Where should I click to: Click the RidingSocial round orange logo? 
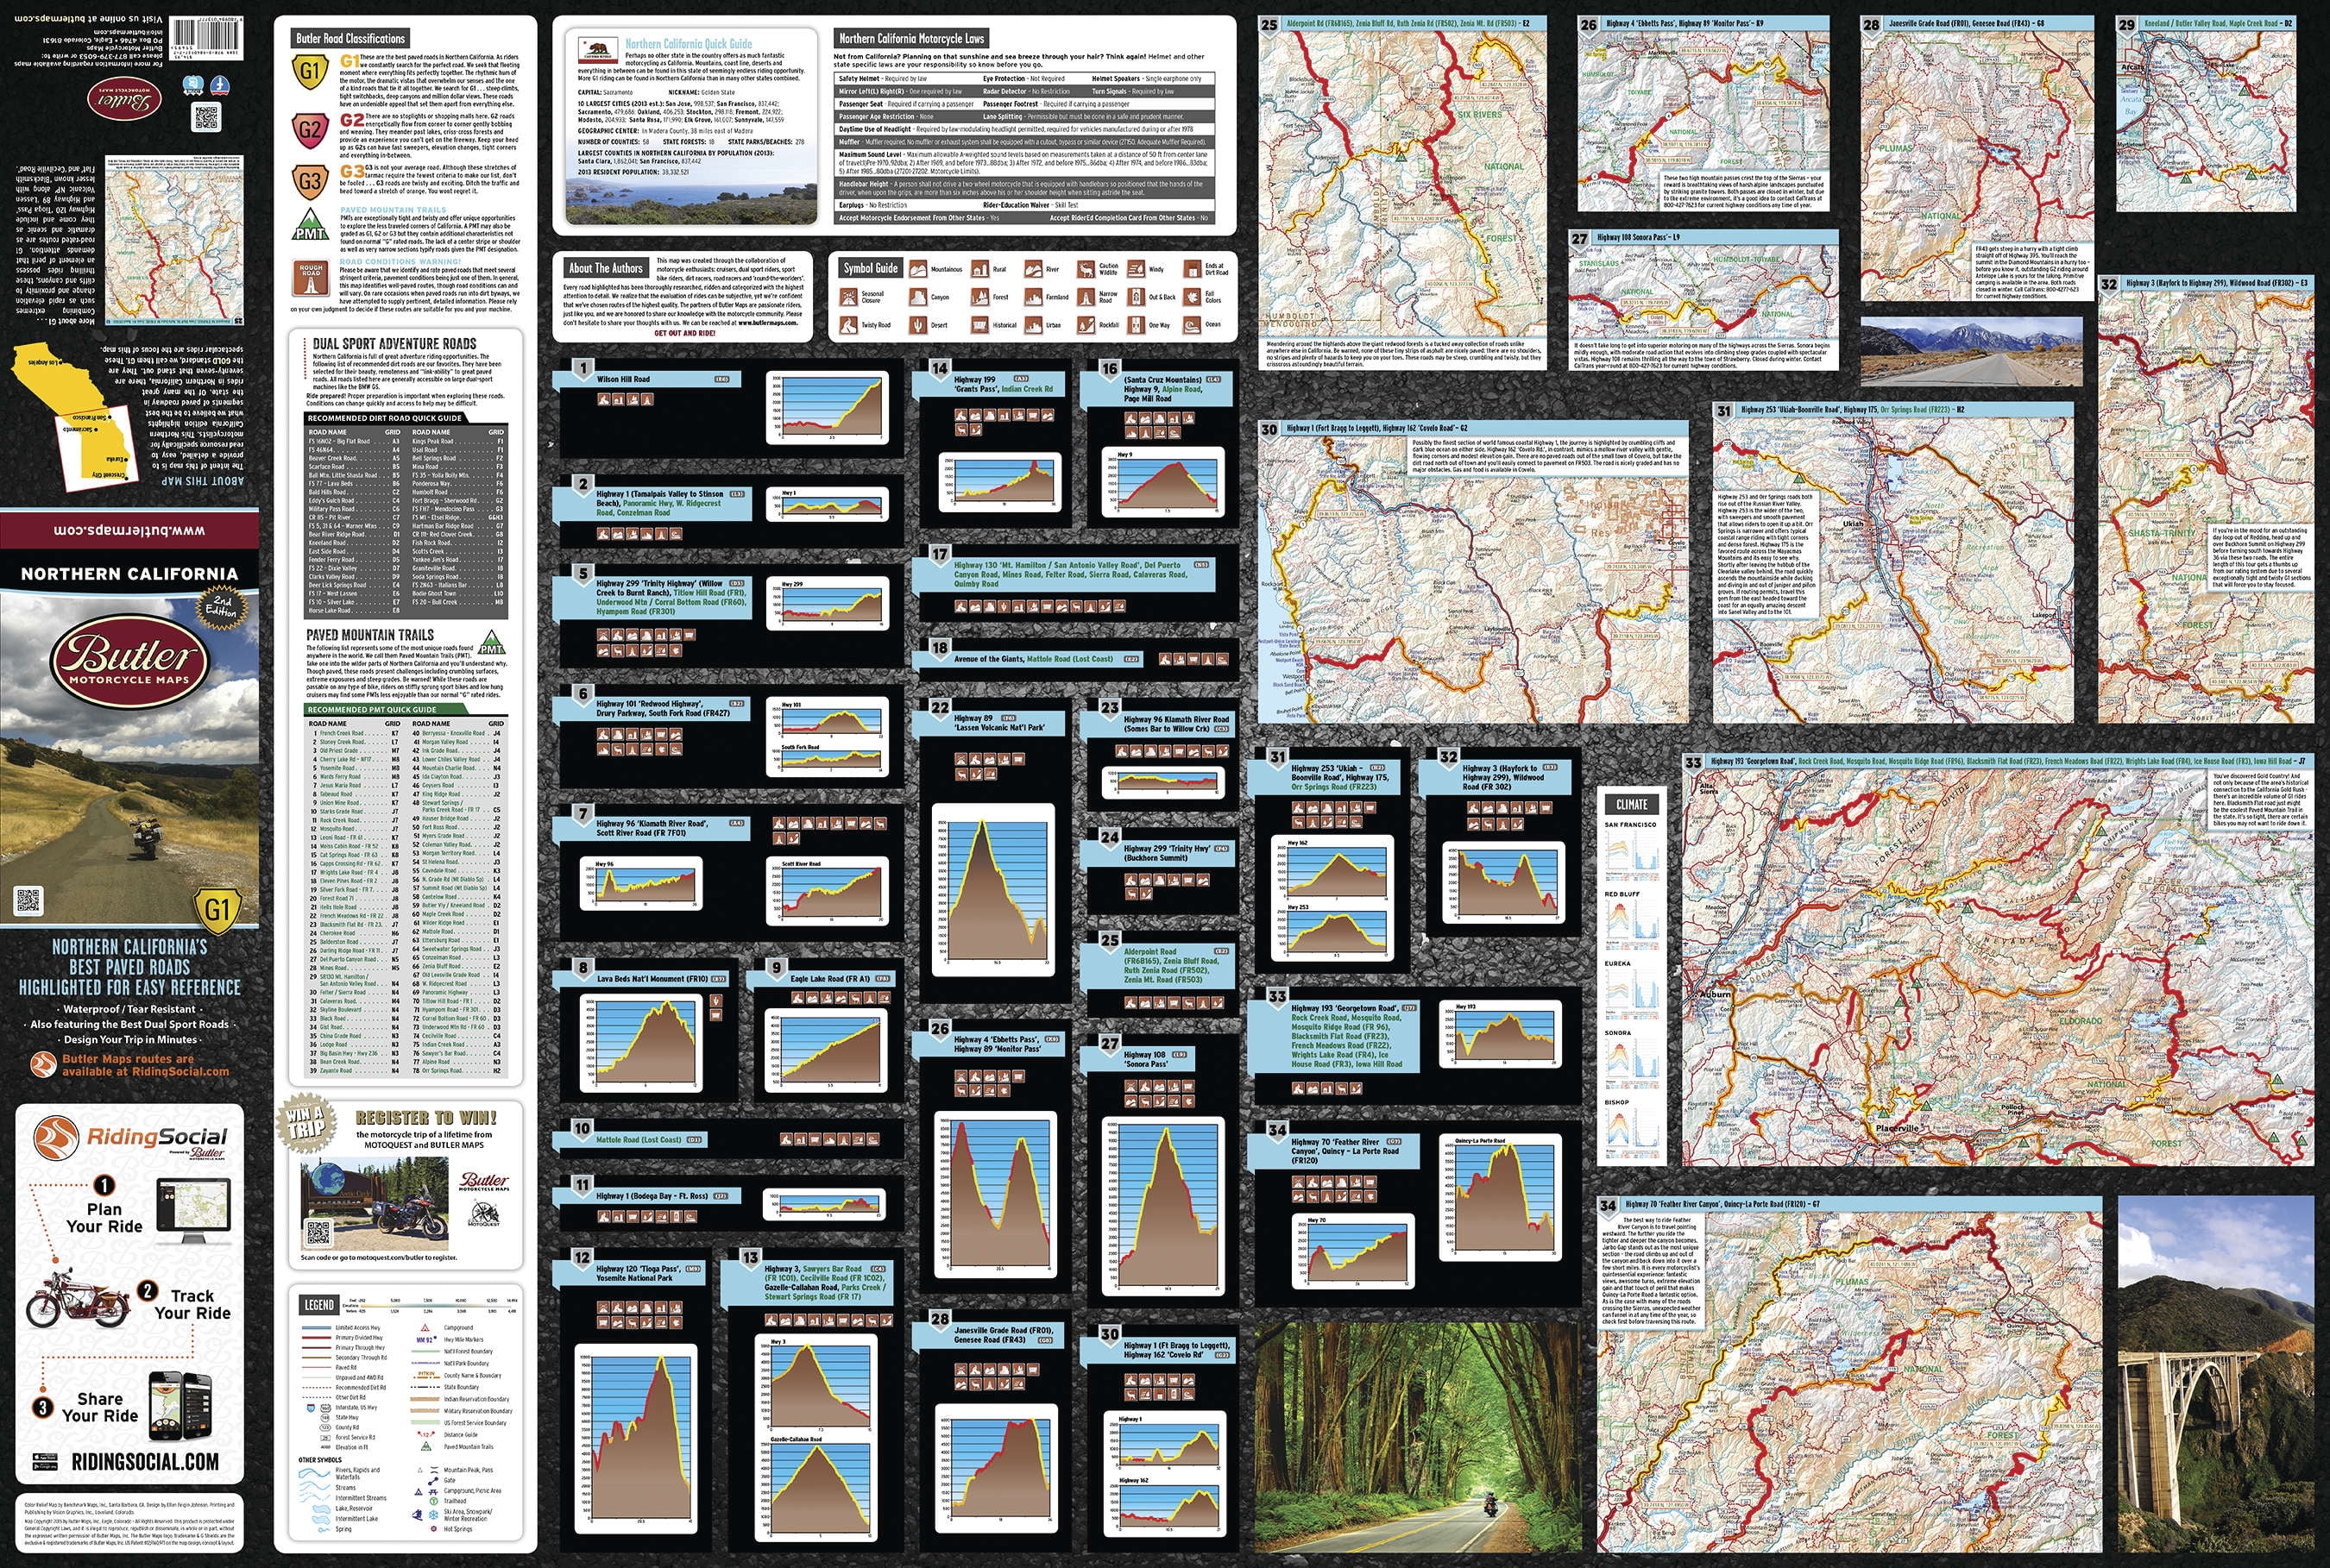[x=57, y=1139]
